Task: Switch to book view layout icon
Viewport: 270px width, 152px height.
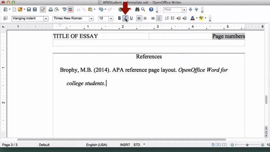Action: click(x=224, y=144)
